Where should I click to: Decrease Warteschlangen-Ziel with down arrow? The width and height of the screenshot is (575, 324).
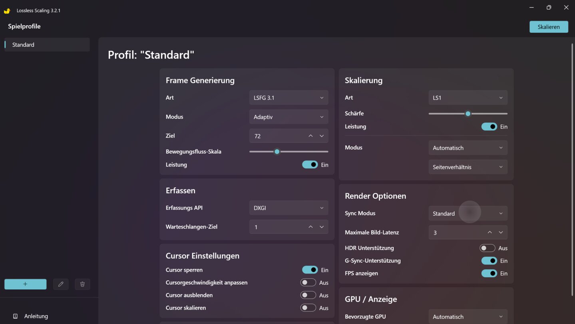tap(322, 227)
